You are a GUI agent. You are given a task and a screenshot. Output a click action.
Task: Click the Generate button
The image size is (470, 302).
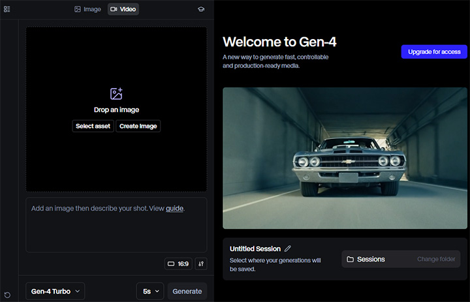pos(187,291)
